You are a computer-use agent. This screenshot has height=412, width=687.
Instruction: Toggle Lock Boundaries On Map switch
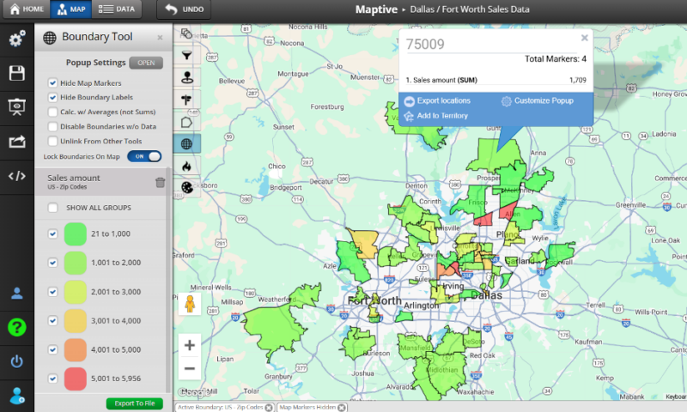point(144,156)
